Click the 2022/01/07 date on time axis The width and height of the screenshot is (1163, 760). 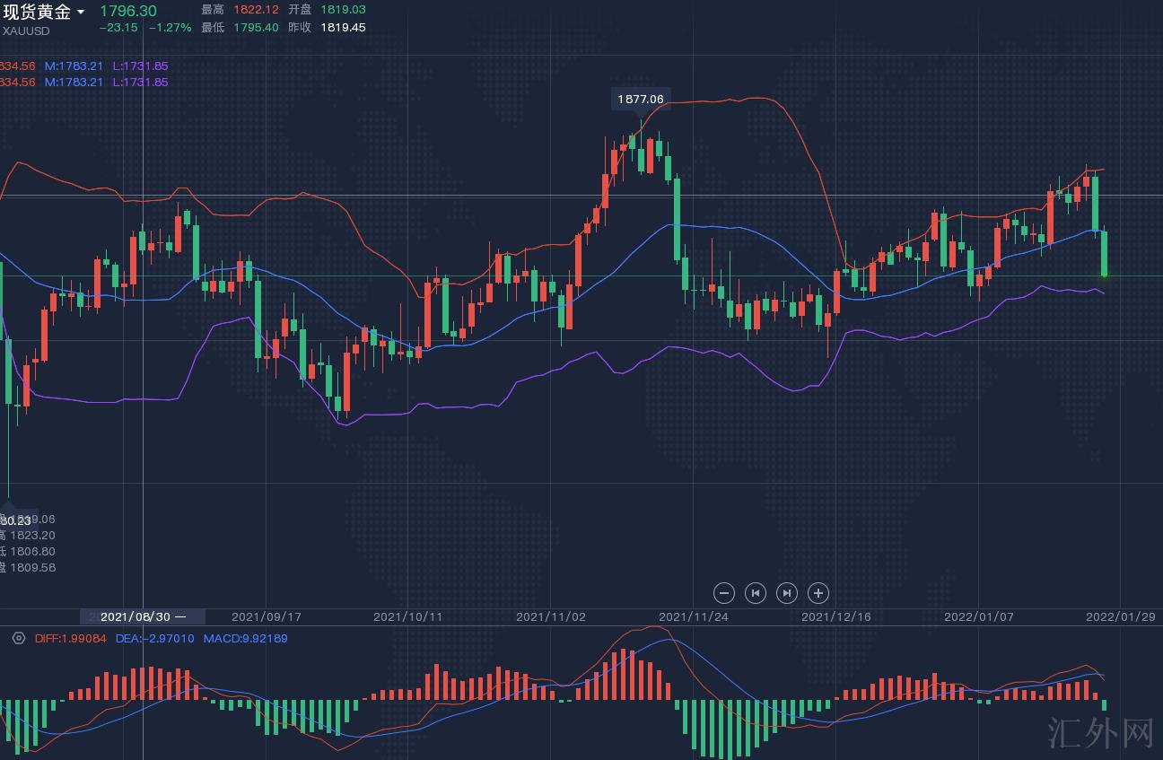(979, 616)
